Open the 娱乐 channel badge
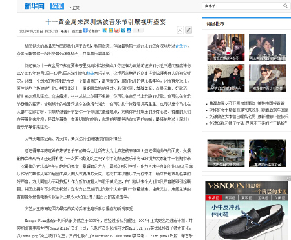 [57, 6]
